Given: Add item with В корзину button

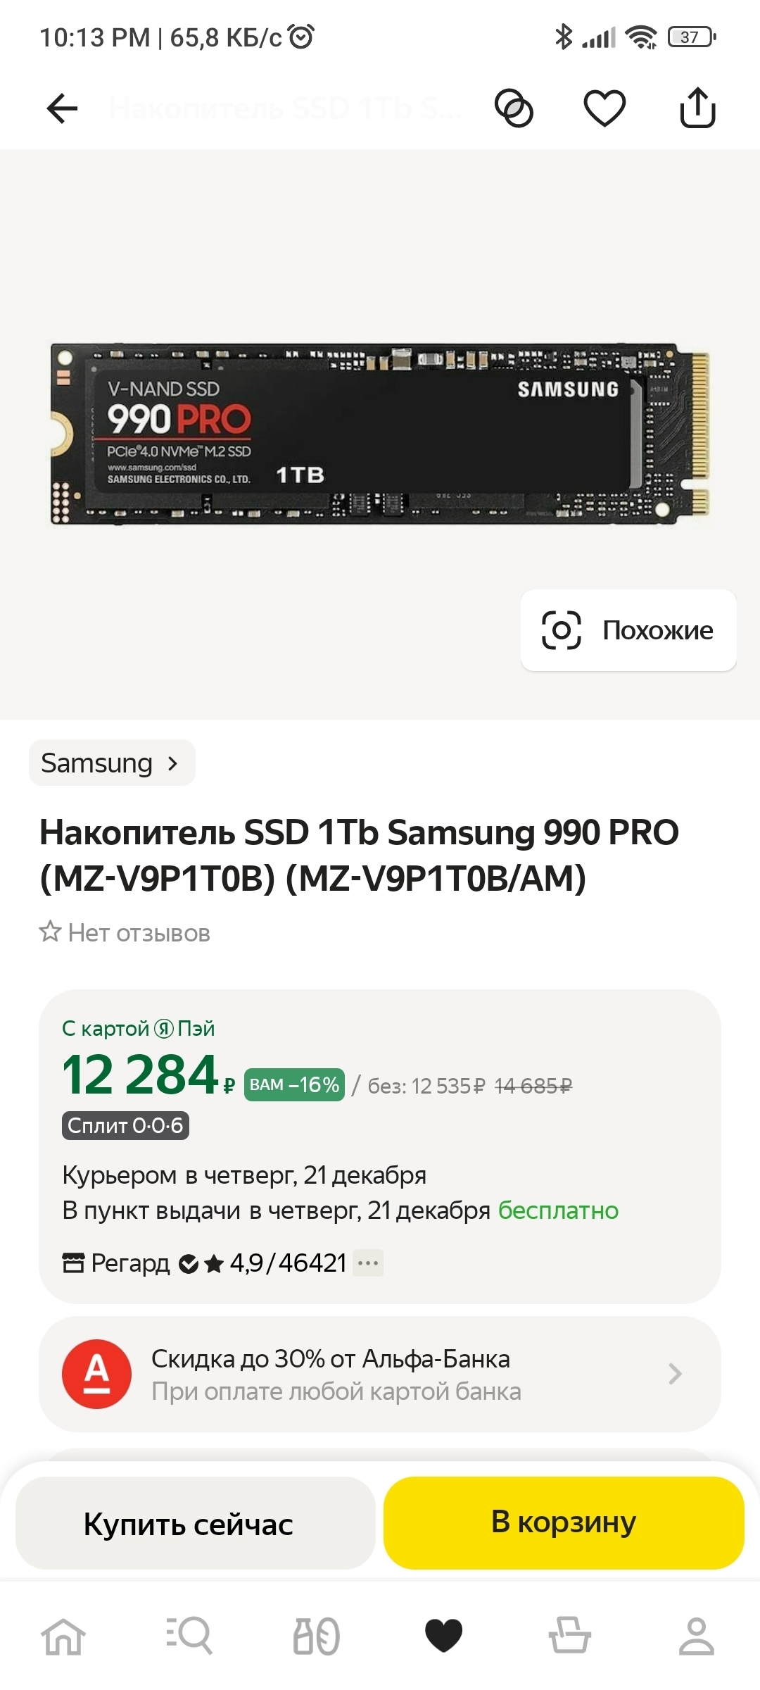Looking at the screenshot, I should [x=563, y=1522].
